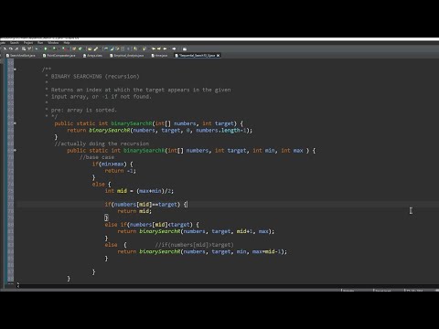The height and width of the screenshot is (329, 439).
Task: Click the 'int min' parameter in method signature
Action: coord(264,150)
